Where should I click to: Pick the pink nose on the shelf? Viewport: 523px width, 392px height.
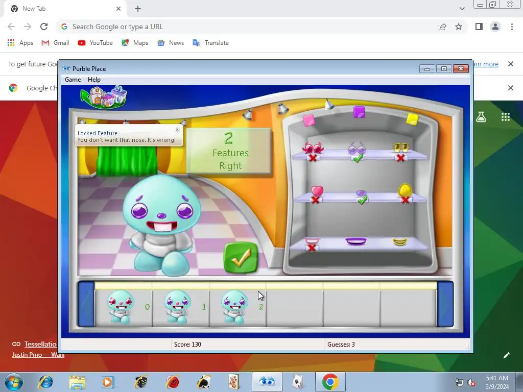(317, 192)
